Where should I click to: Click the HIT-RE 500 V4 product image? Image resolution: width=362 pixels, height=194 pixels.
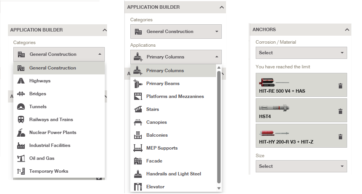(x=274, y=82)
